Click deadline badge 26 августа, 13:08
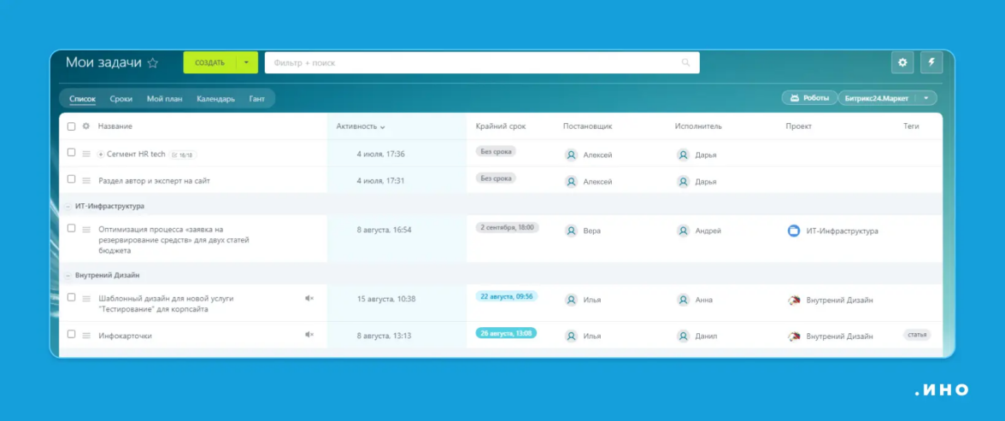 (x=506, y=333)
